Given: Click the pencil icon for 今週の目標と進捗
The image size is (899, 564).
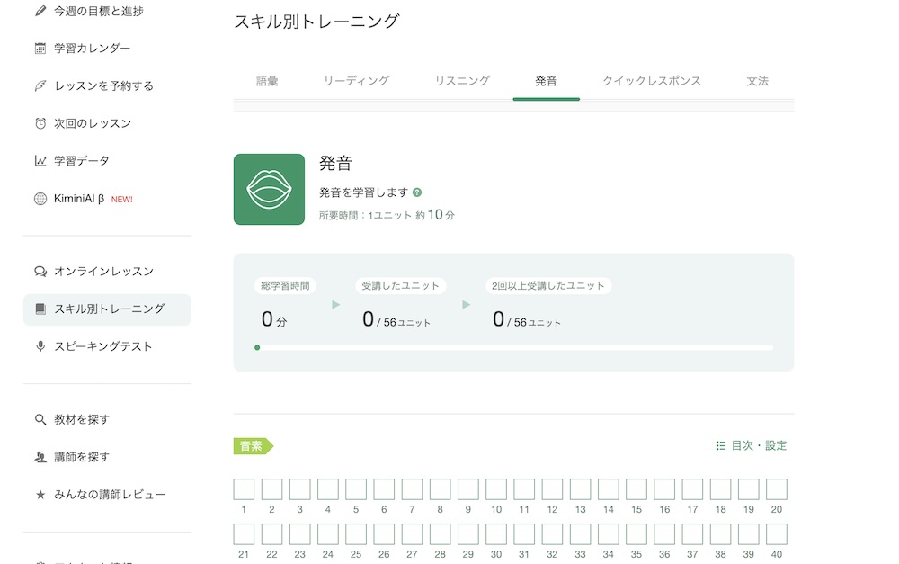Looking at the screenshot, I should point(40,11).
